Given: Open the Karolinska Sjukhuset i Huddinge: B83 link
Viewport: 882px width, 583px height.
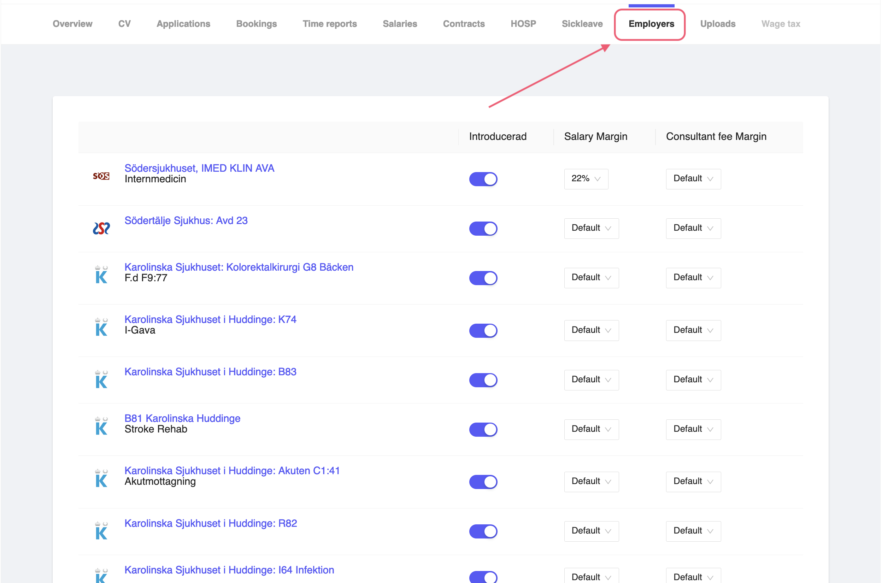Looking at the screenshot, I should coord(210,371).
